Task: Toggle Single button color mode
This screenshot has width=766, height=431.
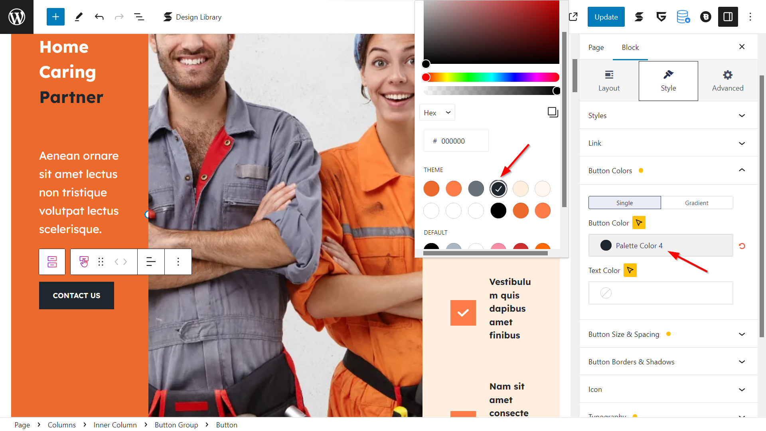Action: tap(624, 203)
